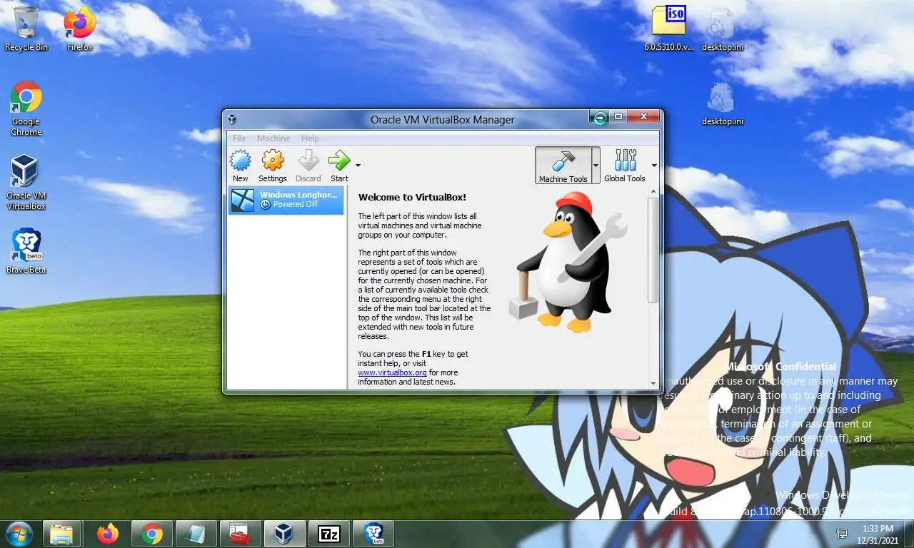Follow the www.virtualbox.org link
This screenshot has height=548, width=914.
pos(392,372)
